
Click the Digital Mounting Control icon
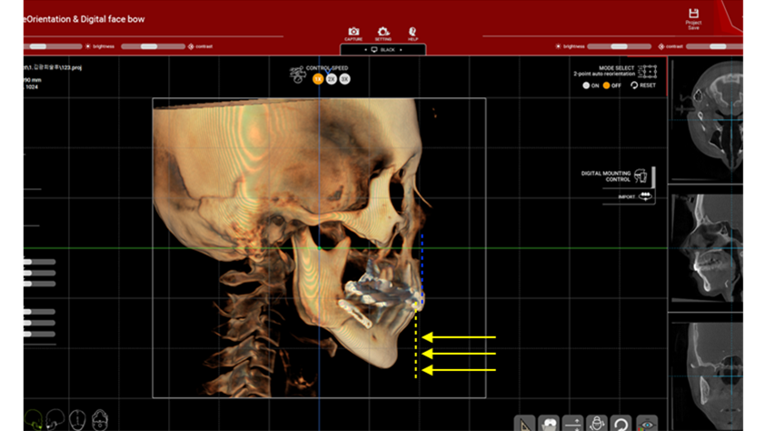coord(641,175)
